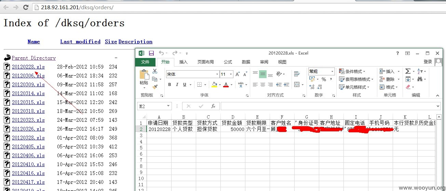Click the cut scissors icon

155,71
